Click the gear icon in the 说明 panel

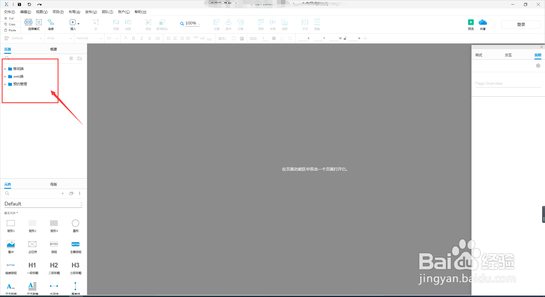(x=538, y=66)
